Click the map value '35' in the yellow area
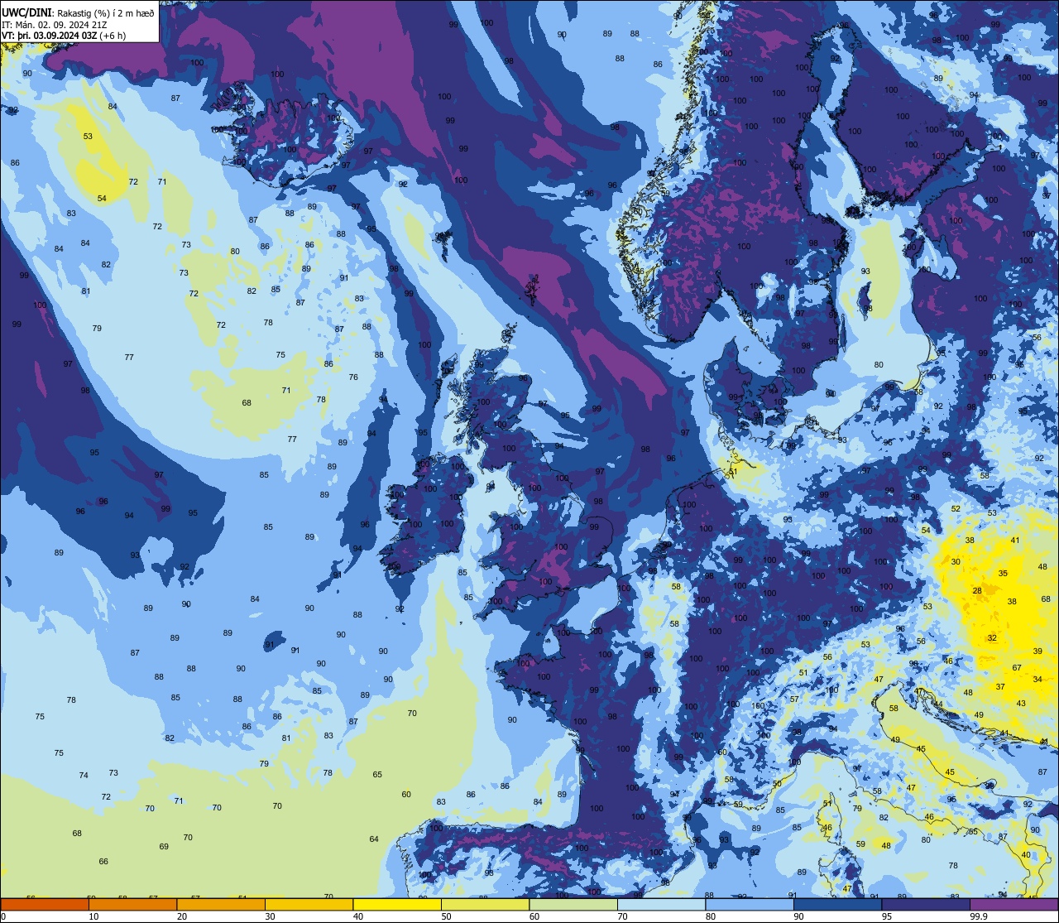This screenshot has height=923, width=1059. point(1003,573)
